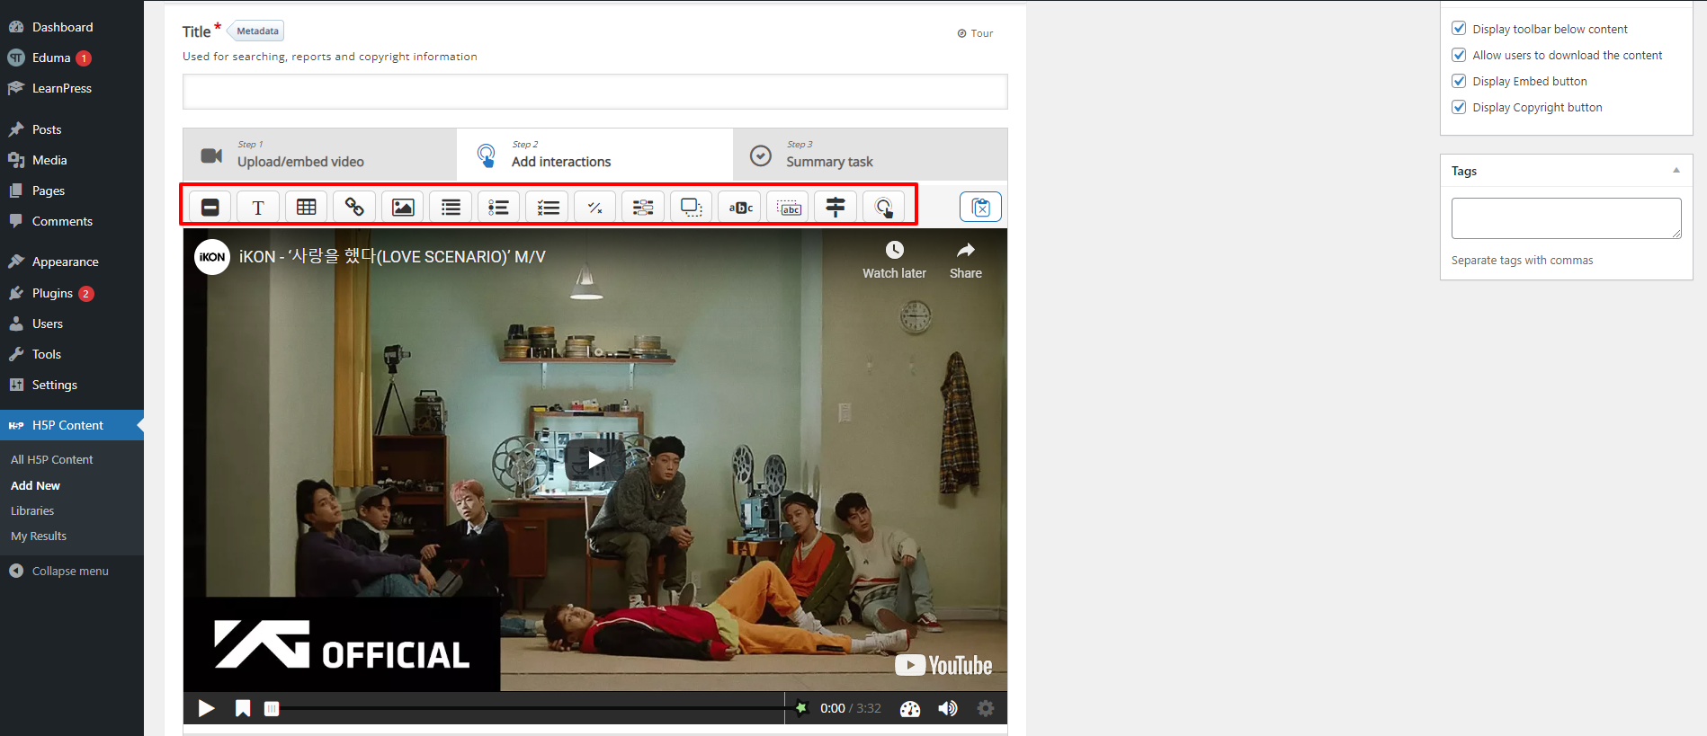This screenshot has height=736, width=1707.
Task: Add the Statements lines-icon interaction
Action: click(x=451, y=208)
